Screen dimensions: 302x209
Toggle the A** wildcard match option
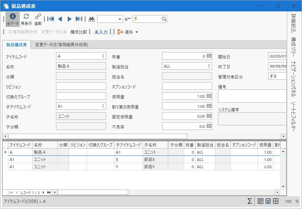click(x=128, y=19)
